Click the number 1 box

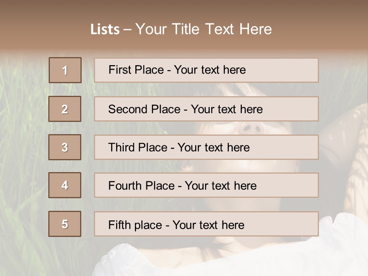click(65, 70)
